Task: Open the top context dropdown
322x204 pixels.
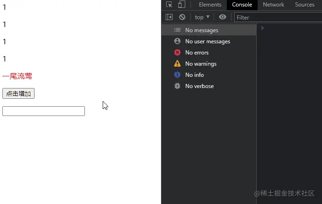Action: click(202, 17)
